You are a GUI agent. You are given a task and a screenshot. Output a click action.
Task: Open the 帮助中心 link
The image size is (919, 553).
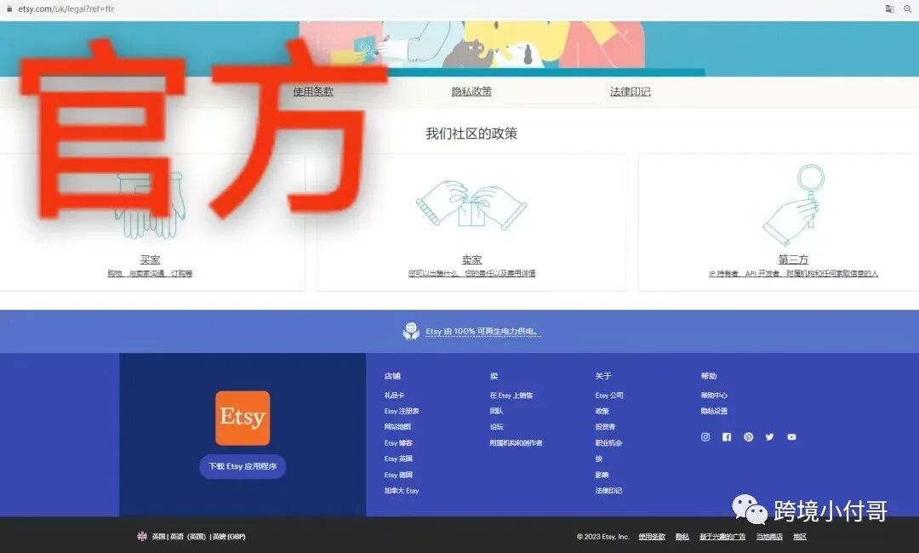tap(713, 395)
